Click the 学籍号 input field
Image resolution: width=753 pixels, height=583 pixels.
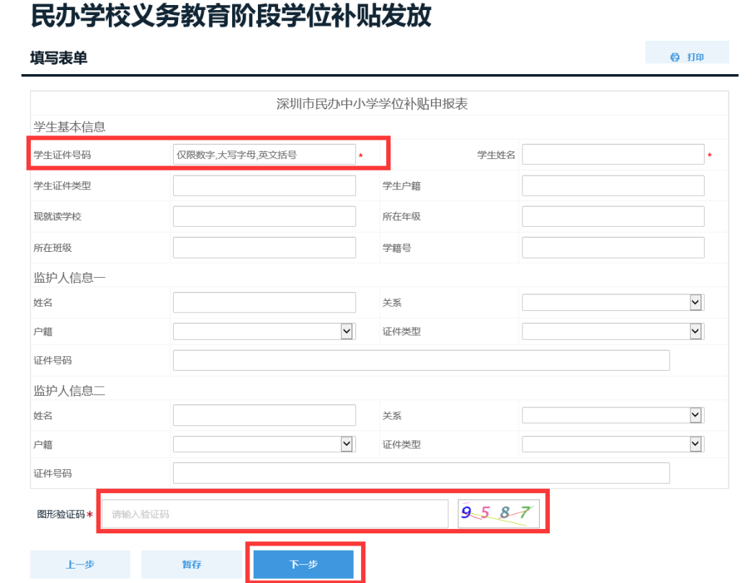coord(612,247)
